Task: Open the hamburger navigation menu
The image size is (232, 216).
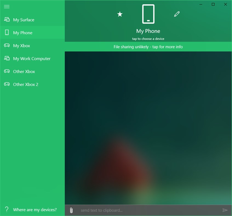Action: 7,7
